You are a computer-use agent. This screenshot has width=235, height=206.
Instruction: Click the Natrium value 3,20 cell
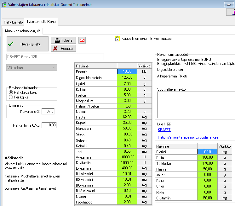tap(127, 112)
